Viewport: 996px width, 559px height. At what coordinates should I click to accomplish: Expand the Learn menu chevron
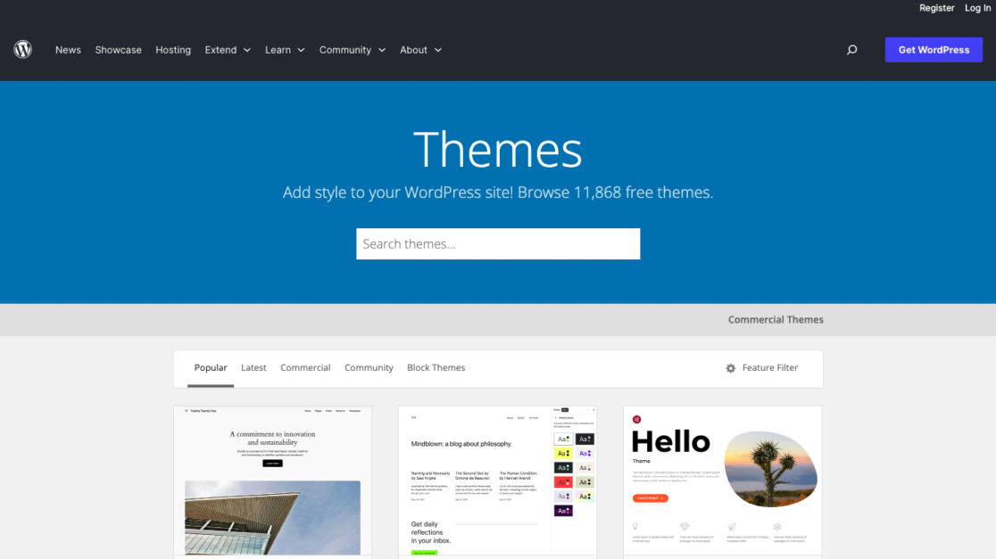[301, 50]
